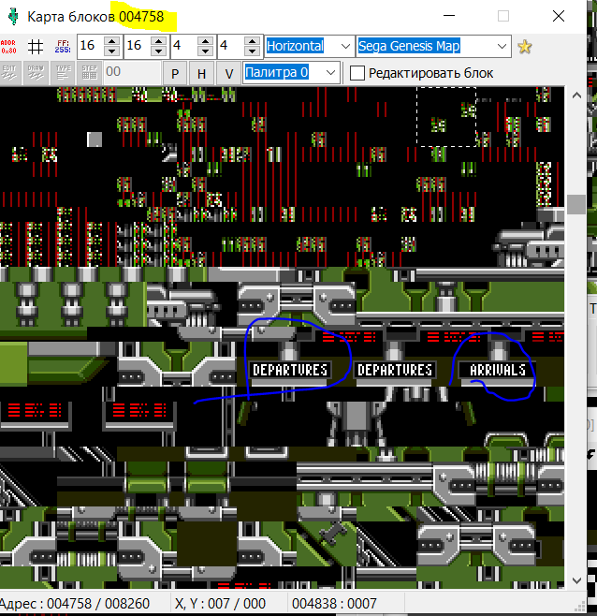Click the gray square block in map
This screenshot has width=597, height=616.
(95, 139)
